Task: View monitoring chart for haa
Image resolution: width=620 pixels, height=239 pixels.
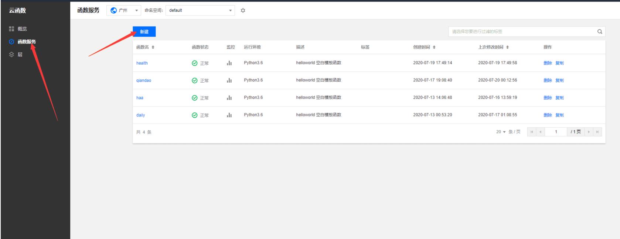Action: coord(229,98)
